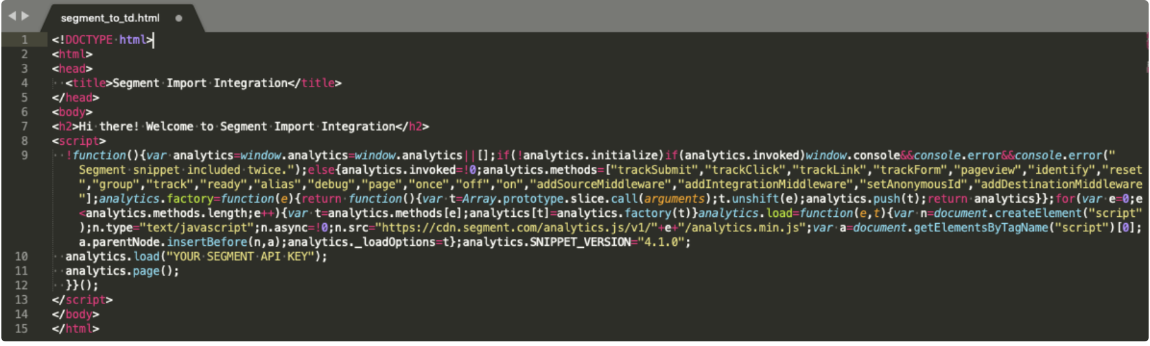Click the opening body tag on line 6

point(72,112)
